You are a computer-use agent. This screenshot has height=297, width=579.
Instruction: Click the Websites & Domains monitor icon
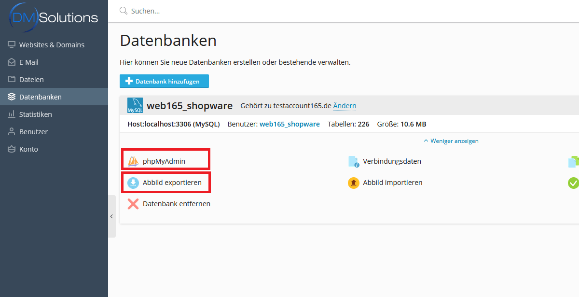click(12, 45)
